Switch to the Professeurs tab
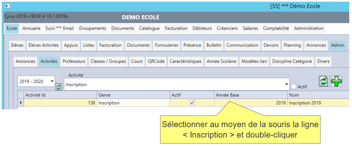This screenshot has width=352, height=146. click(74, 61)
